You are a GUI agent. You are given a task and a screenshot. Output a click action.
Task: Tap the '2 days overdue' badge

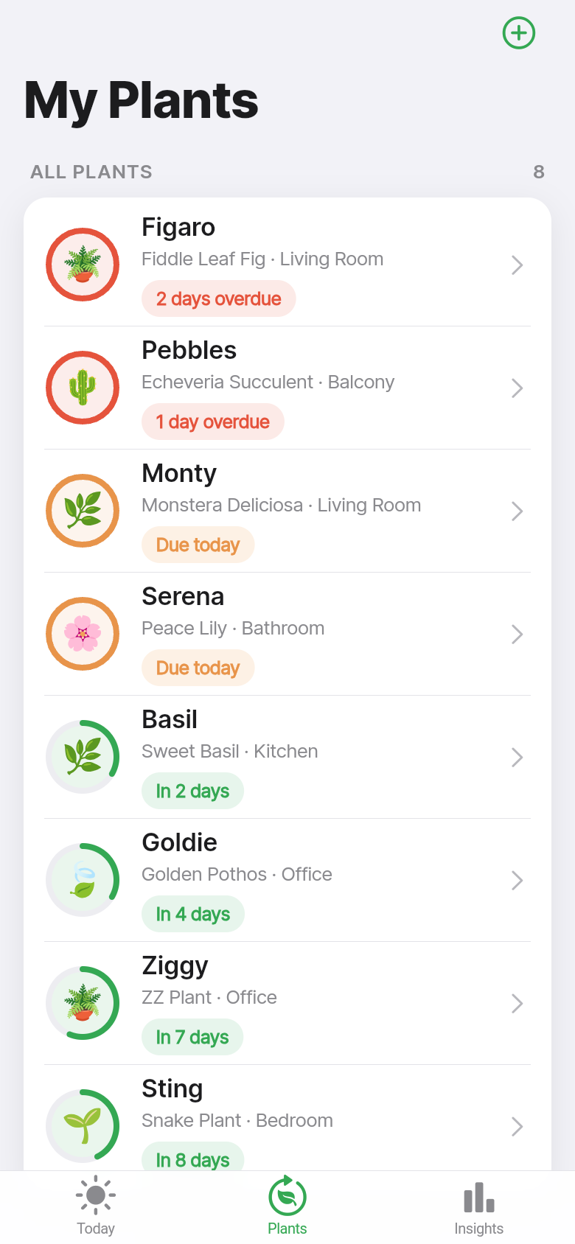point(219,299)
